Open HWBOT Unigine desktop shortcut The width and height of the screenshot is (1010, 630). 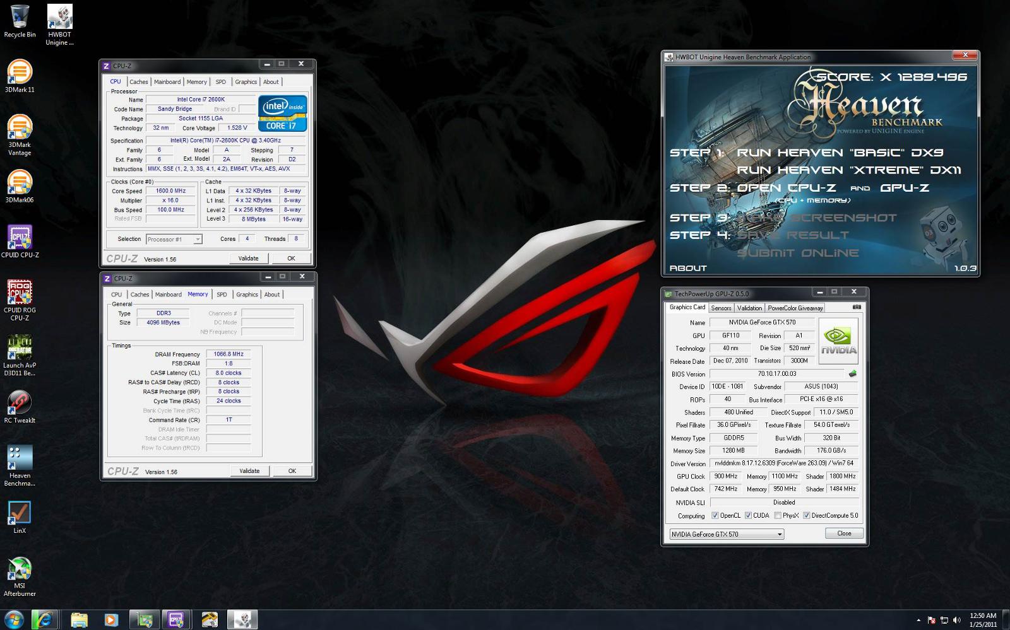tap(59, 25)
